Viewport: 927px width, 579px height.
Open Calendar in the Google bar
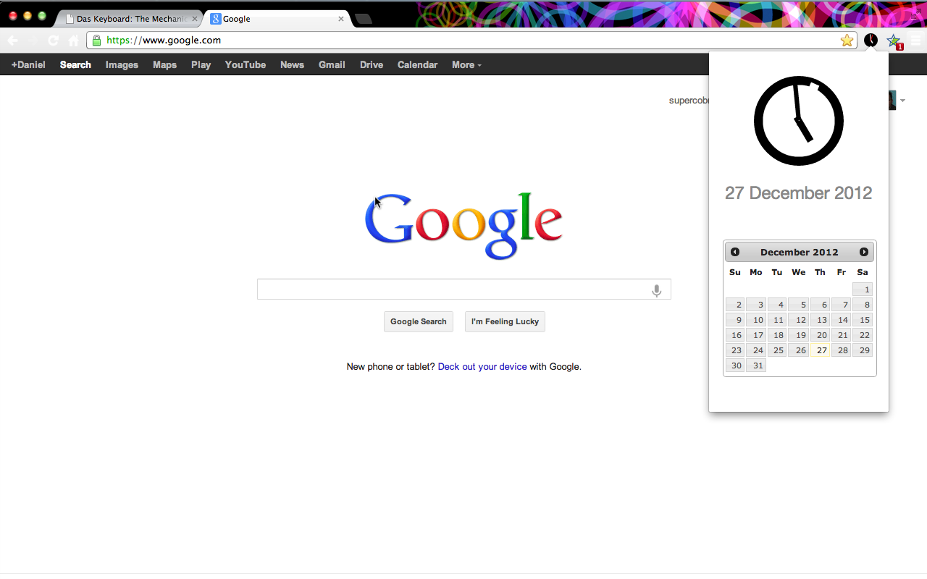click(417, 64)
